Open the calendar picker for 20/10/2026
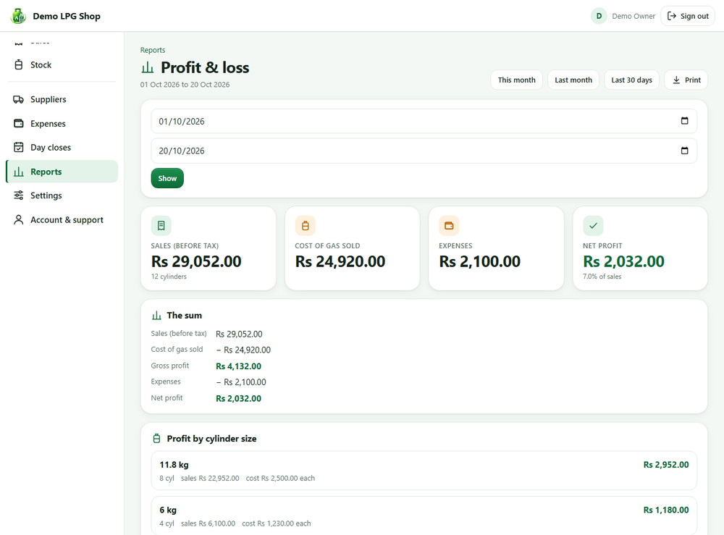 (685, 151)
